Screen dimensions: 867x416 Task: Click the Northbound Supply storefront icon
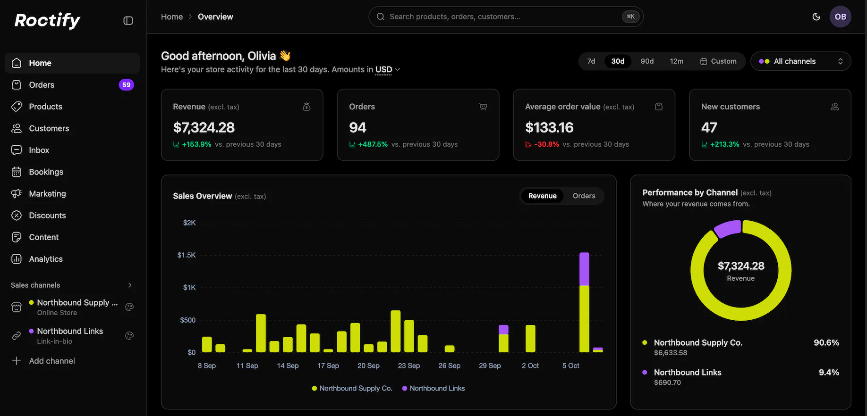(x=17, y=308)
